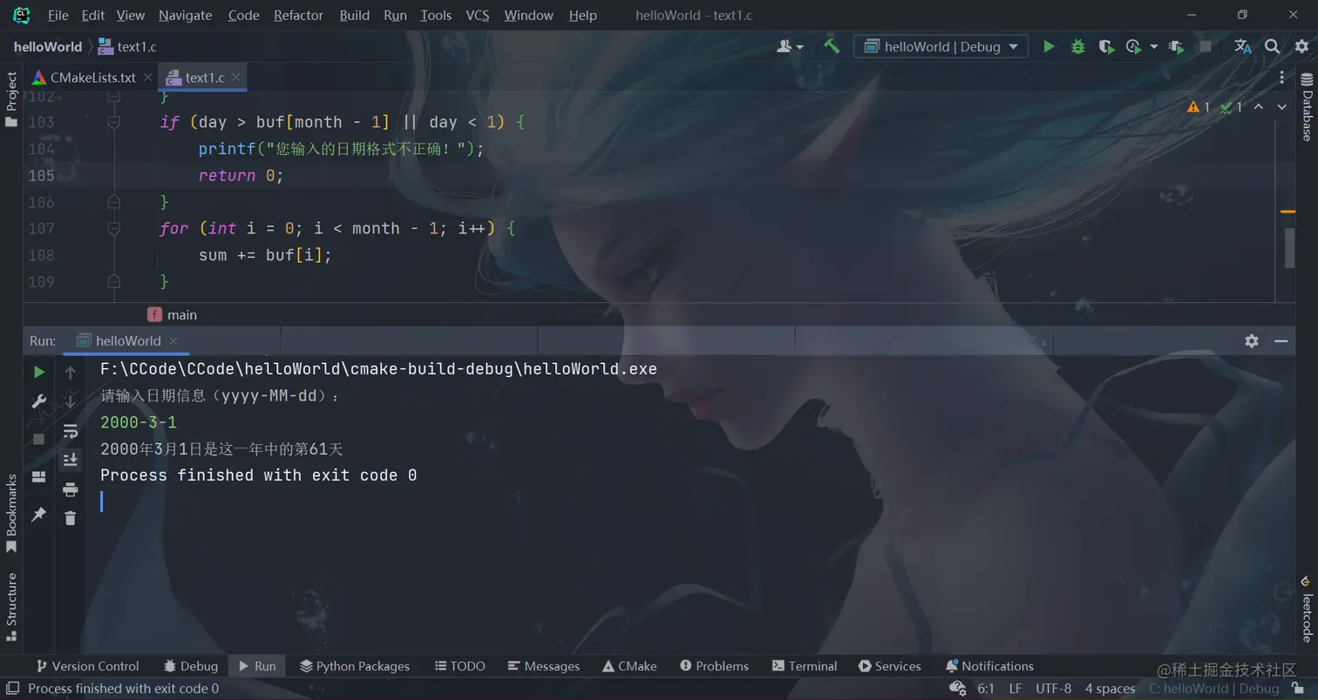Screen dimensions: 1318x700
Task: Hide the Run tool window
Action: point(1281,340)
